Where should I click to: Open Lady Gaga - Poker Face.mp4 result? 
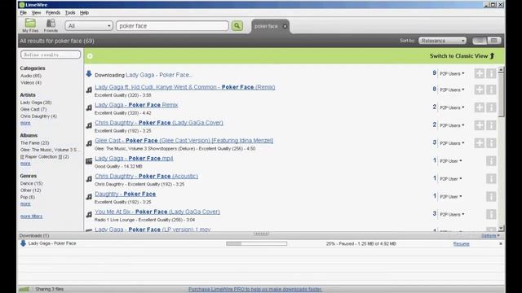click(134, 159)
